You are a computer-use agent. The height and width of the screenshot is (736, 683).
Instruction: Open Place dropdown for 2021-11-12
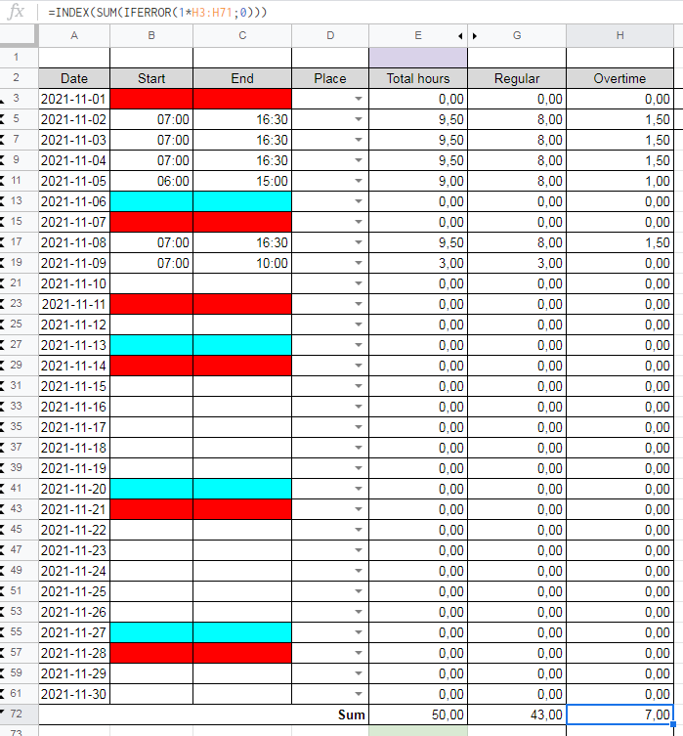(x=359, y=325)
